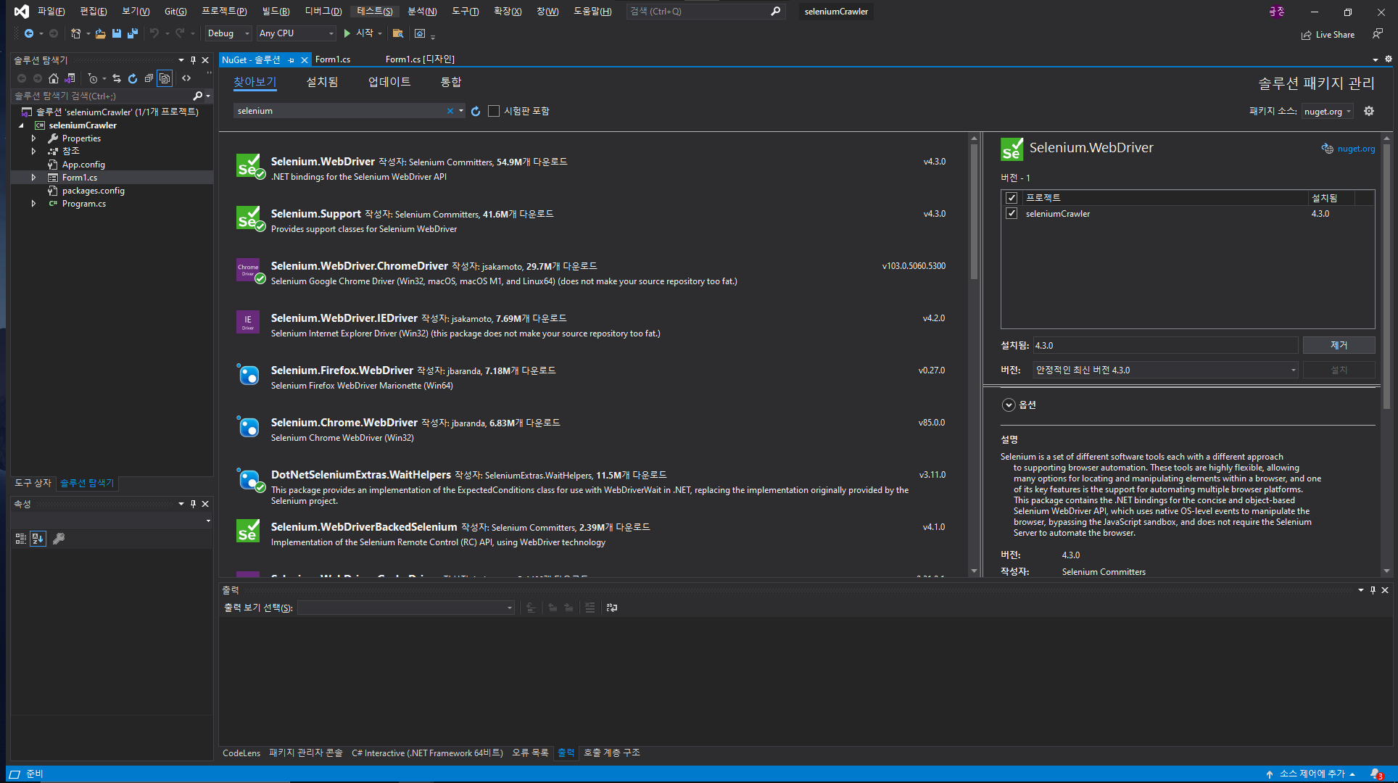Click the Uninstall button for Selenium.WebDriver
The width and height of the screenshot is (1398, 783).
pyautogui.click(x=1339, y=346)
